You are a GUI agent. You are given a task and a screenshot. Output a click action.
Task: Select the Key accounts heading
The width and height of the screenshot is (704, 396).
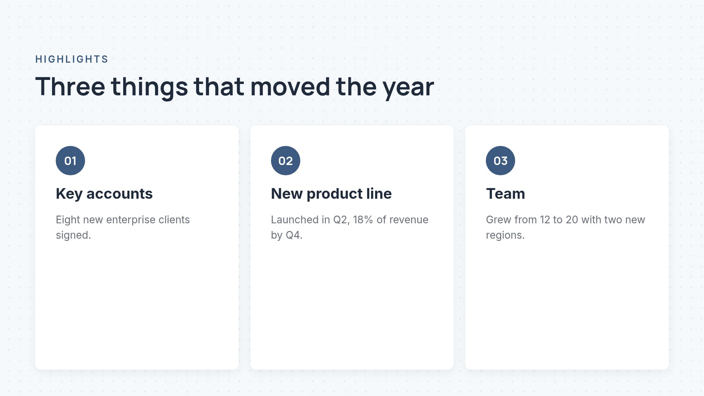click(x=104, y=194)
